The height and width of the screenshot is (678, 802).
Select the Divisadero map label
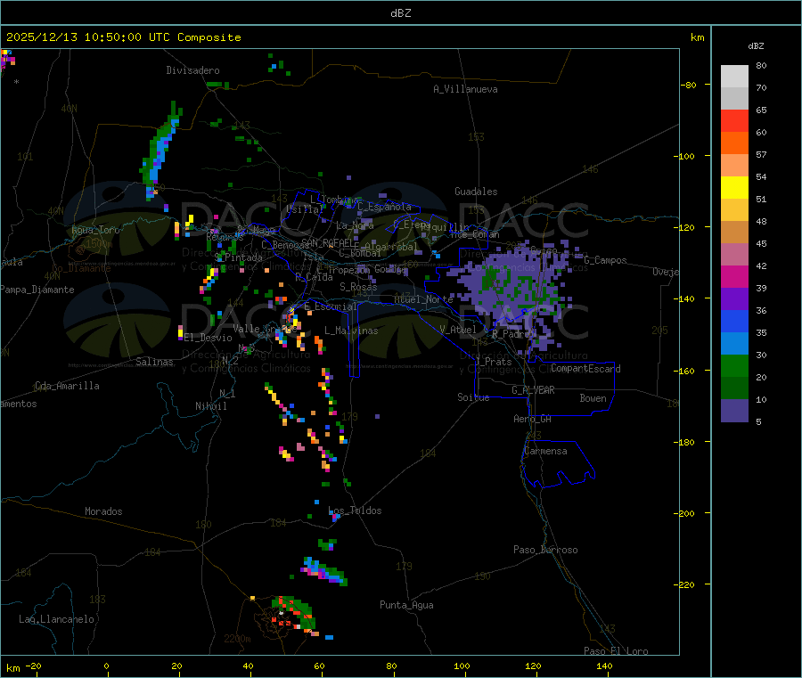(x=192, y=70)
